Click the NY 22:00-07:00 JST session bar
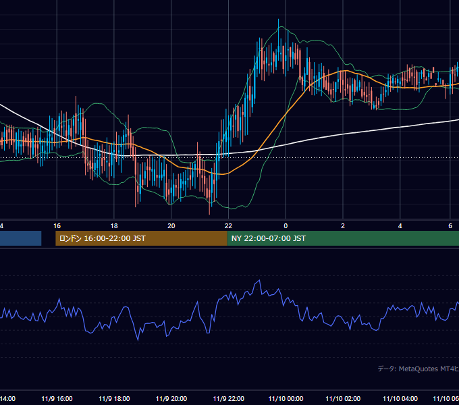459x405 pixels. pyautogui.click(x=343, y=238)
